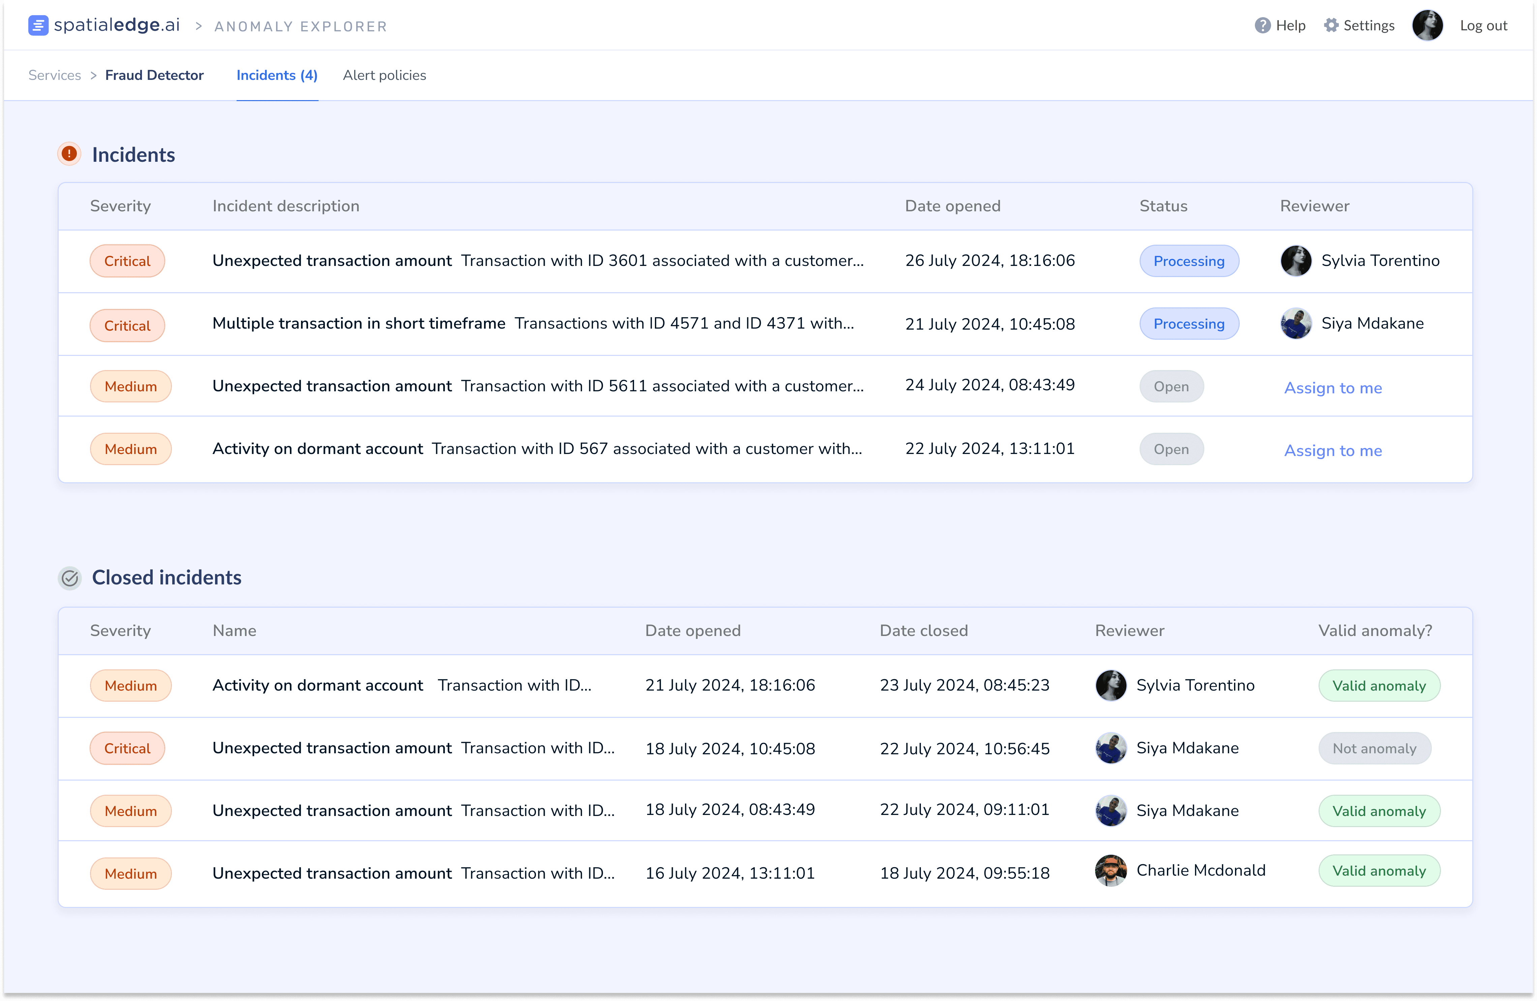
Task: Click Processing status on ID 3601 incident
Action: tap(1188, 261)
